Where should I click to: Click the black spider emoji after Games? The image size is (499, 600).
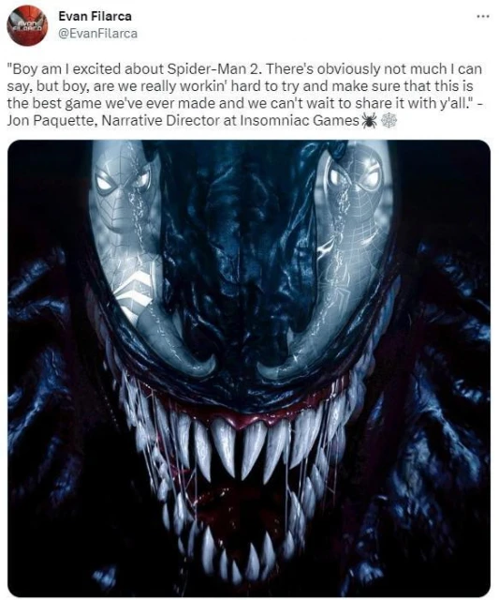click(369, 121)
